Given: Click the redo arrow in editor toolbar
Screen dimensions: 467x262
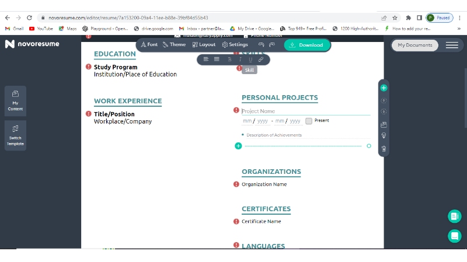Looking at the screenshot, I should click(272, 45).
